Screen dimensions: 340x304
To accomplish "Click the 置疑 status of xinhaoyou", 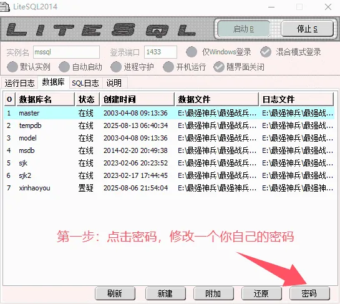I will pyautogui.click(x=86, y=188).
